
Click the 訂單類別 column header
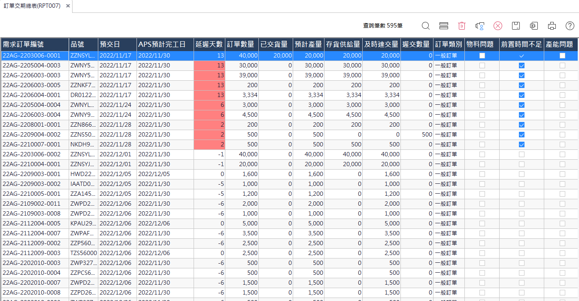[x=449, y=44]
